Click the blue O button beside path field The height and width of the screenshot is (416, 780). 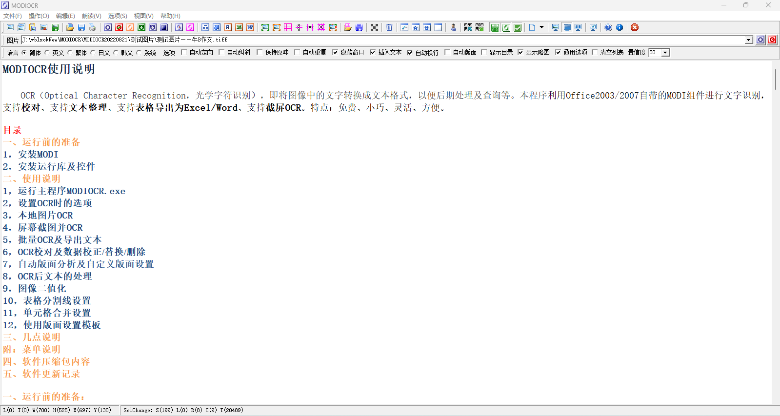pyautogui.click(x=760, y=40)
